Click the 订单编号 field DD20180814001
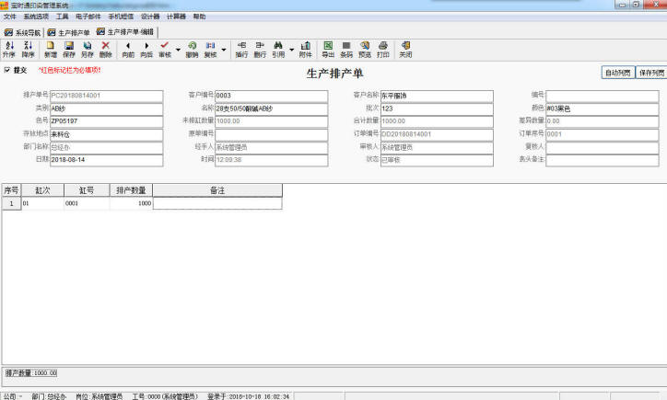Viewport: 667px width, 400px height. [437, 134]
